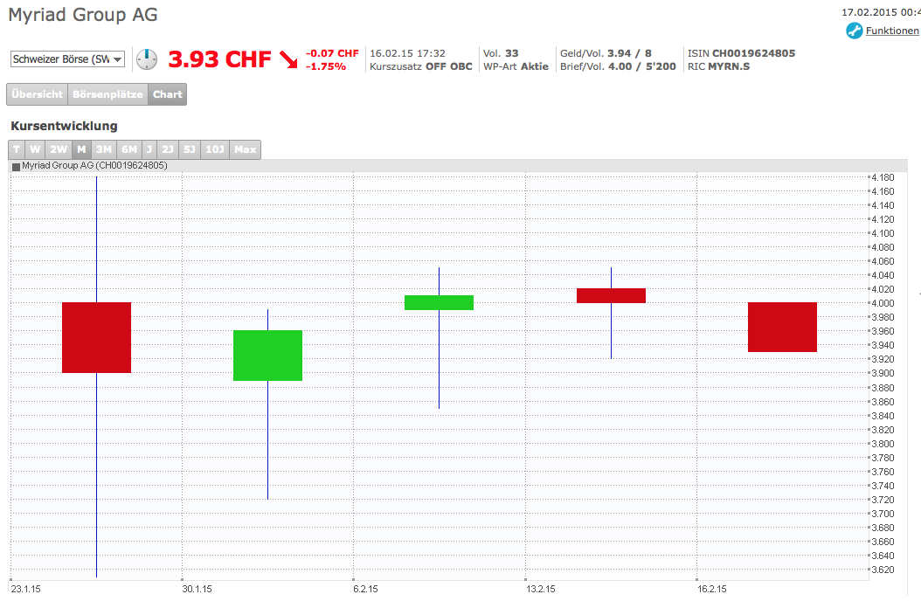Select the M time range
921x608 pixels.
(x=81, y=149)
